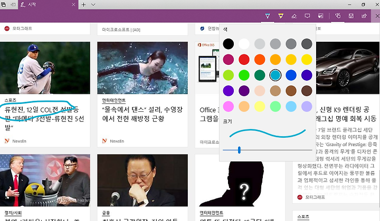Click the 스포츠 category label under the pitcher photo

point(11,100)
